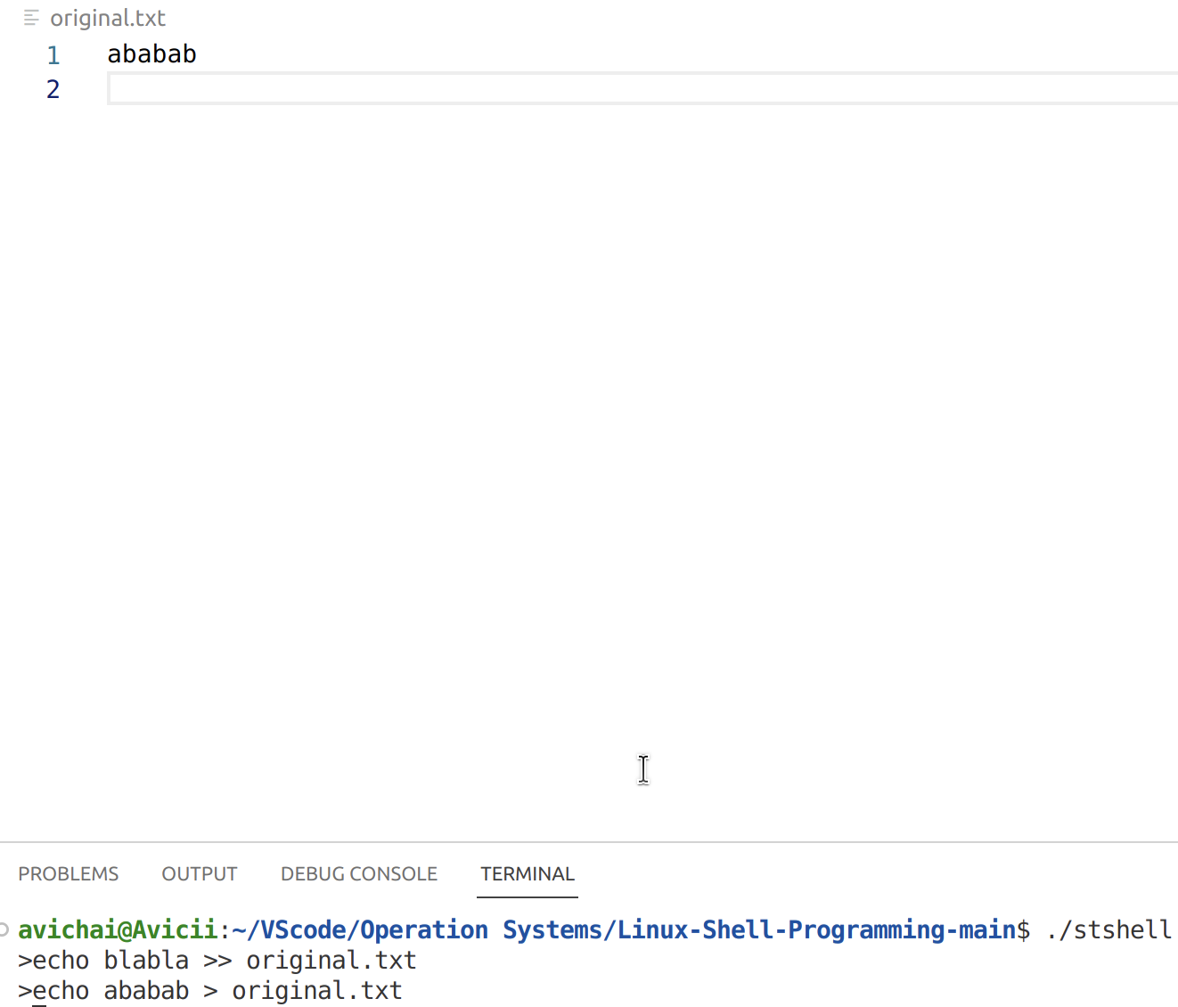Viewport: 1178px width, 1007px height.
Task: Click line number 2 in the gutter
Action: click(52, 89)
